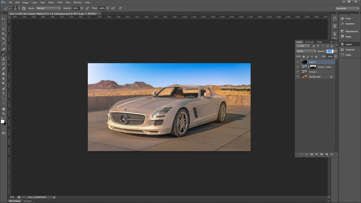This screenshot has height=203, width=361.
Task: Select the Brush tool in the toolbox
Action: pyautogui.click(x=3, y=54)
